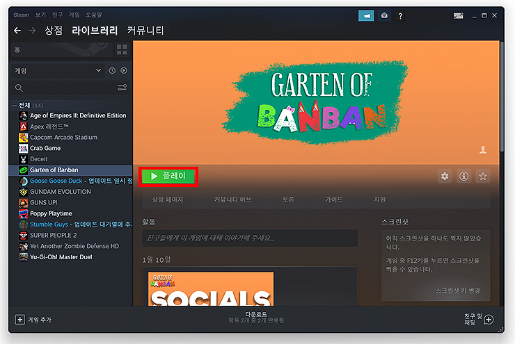This screenshot has width=515, height=344.
Task: Open the 게임 category dropdown
Action: [58, 70]
